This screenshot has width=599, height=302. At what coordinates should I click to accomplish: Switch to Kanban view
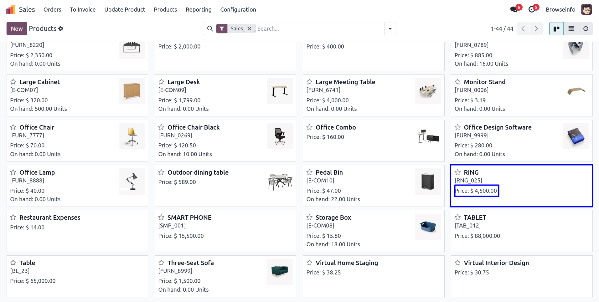[556, 29]
